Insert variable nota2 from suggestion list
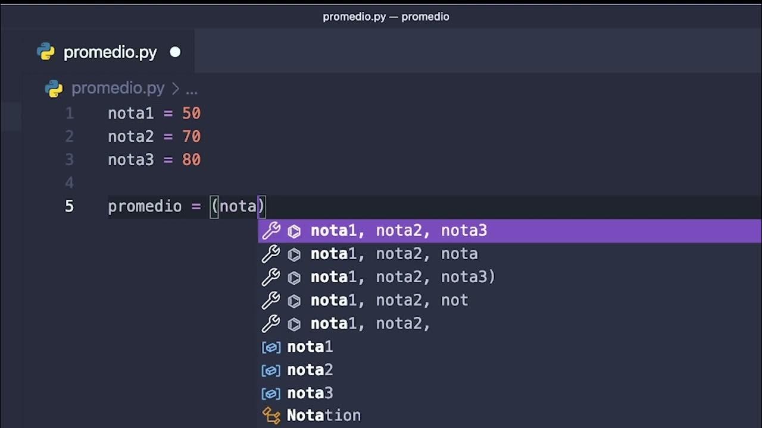Image resolution: width=762 pixels, height=428 pixels. click(510, 370)
